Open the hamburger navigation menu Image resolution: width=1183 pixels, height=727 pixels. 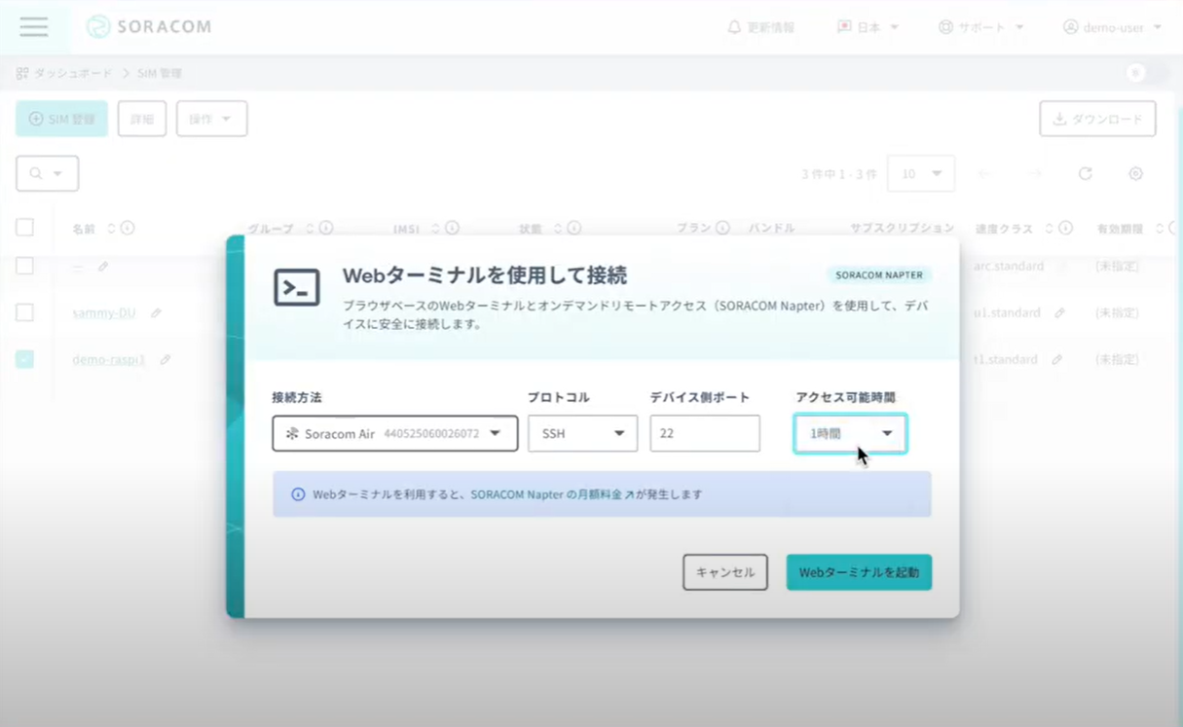[34, 27]
